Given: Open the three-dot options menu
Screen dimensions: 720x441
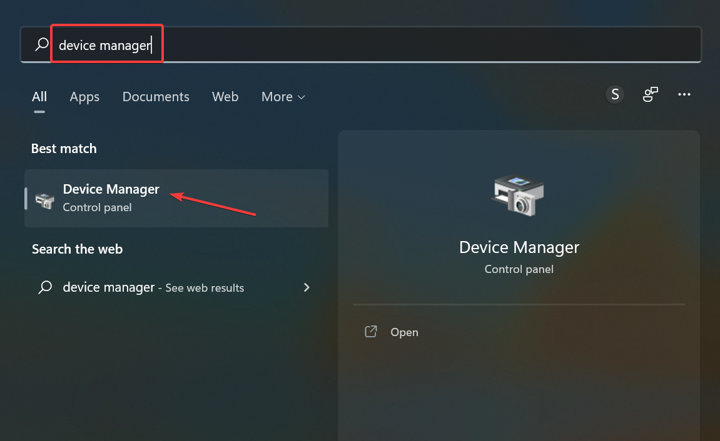Looking at the screenshot, I should (x=684, y=94).
